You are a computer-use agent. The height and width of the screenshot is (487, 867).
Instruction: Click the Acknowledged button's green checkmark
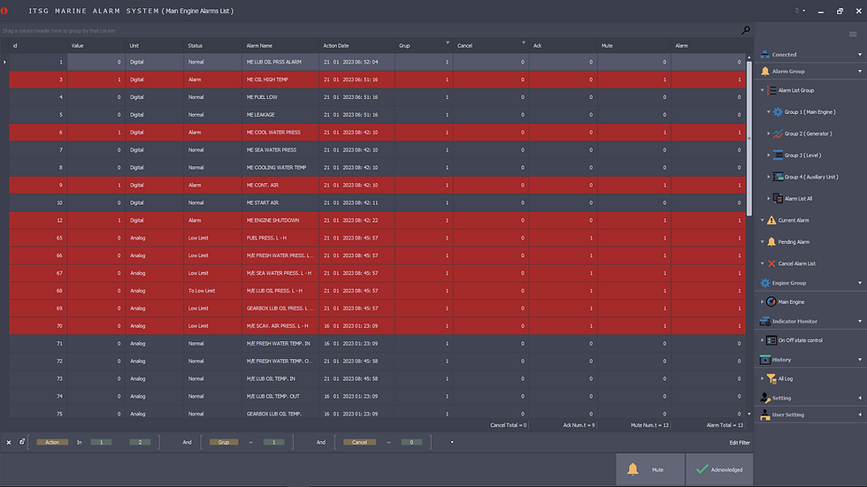[702, 469]
